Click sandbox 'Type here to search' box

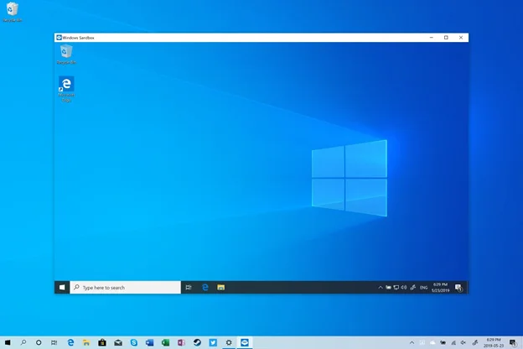126,287
